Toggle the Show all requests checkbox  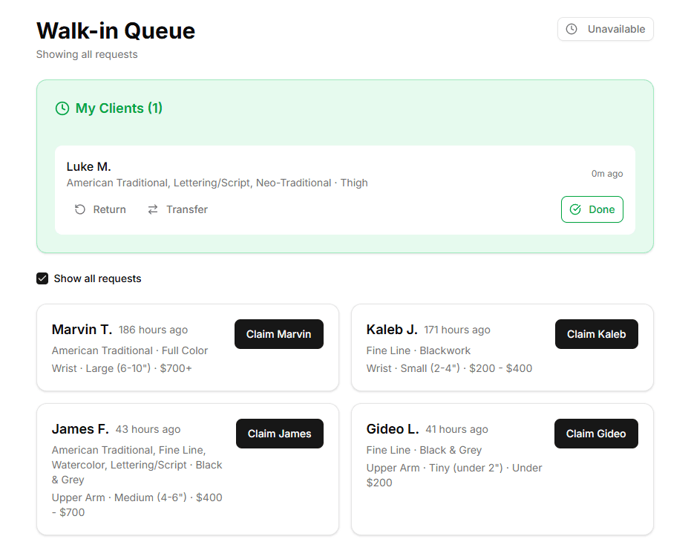pos(42,278)
